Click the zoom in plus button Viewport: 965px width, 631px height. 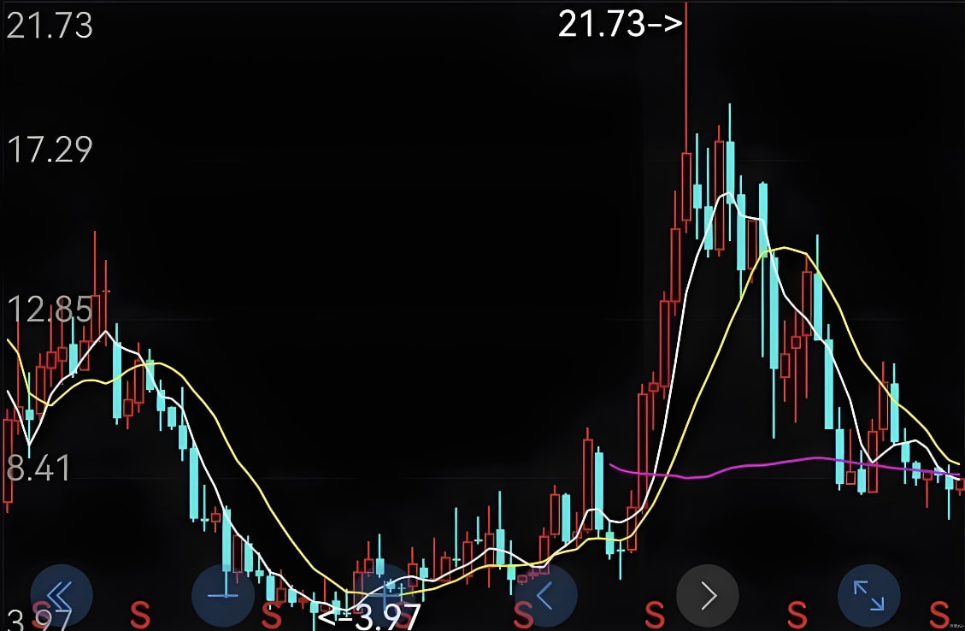pyautogui.click(x=383, y=593)
